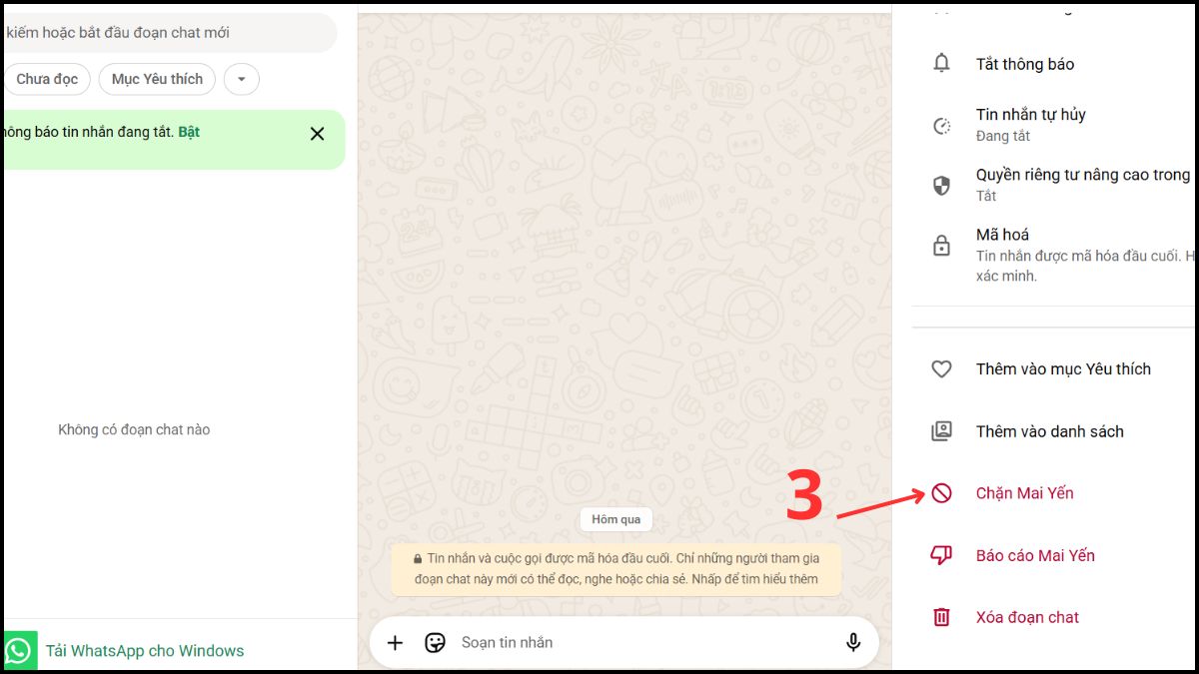
Task: Click the bell icon next to Tắt thông báo
Action: point(940,64)
